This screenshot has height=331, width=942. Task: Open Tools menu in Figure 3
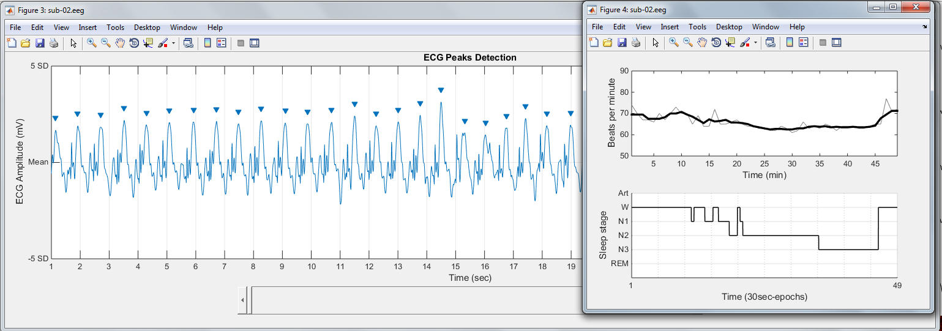coord(115,28)
